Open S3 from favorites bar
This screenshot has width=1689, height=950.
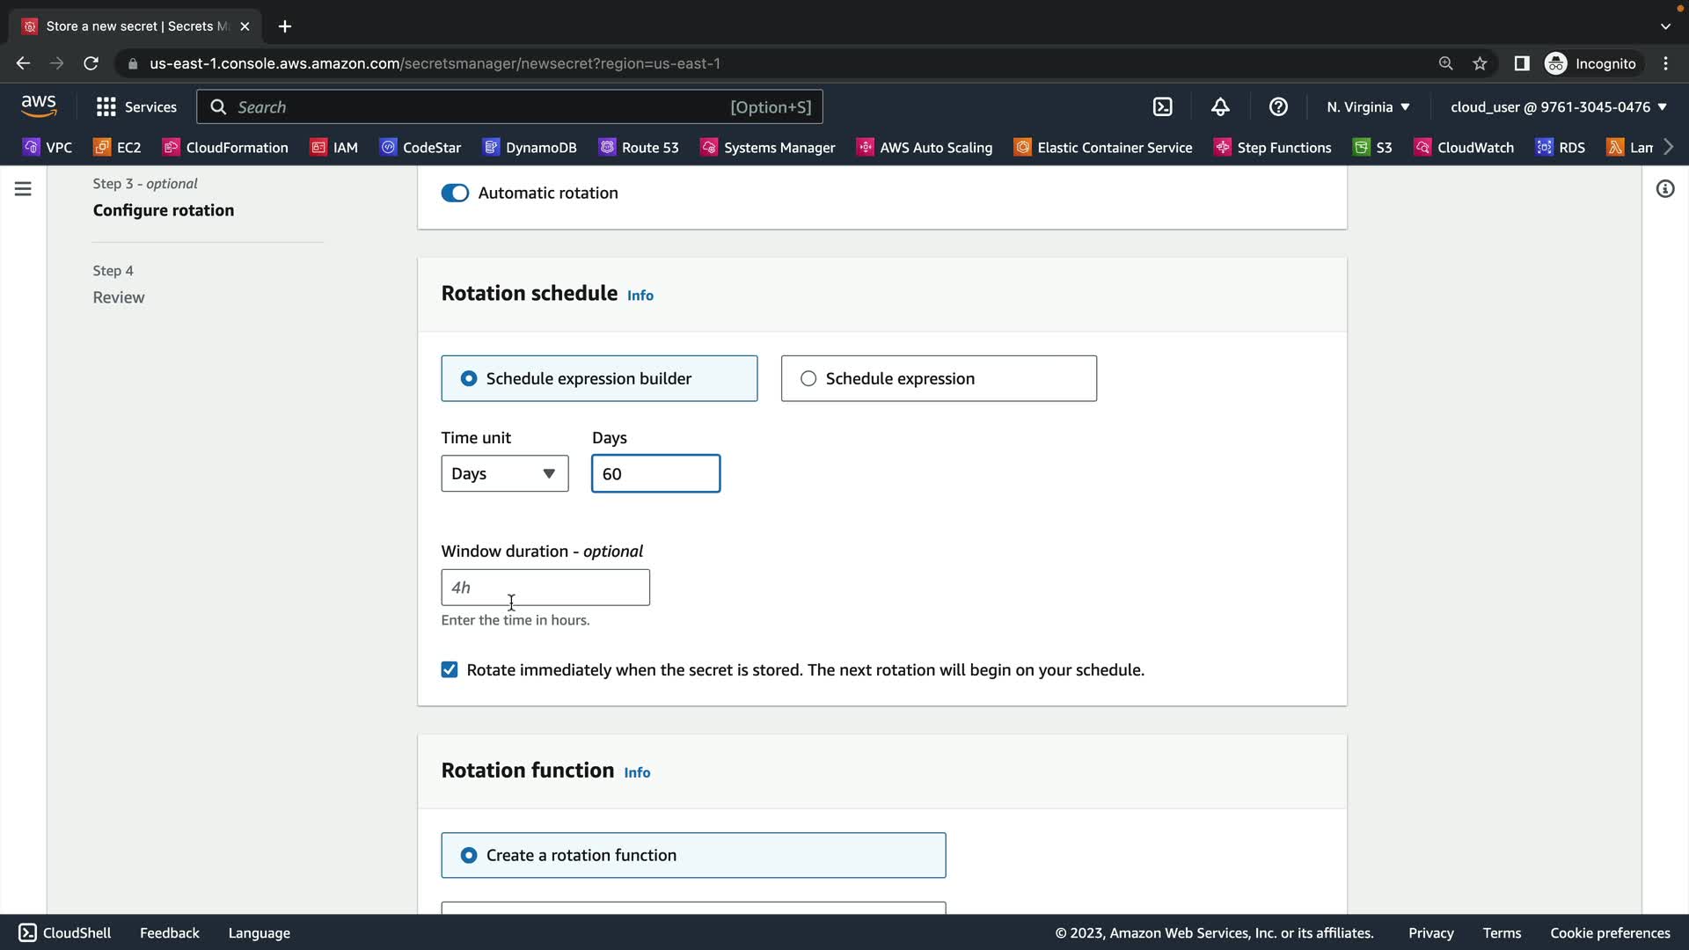(1373, 147)
